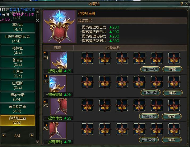Click last resource chest in P2 row
This screenshot has width=190, height=147.
(174, 82)
